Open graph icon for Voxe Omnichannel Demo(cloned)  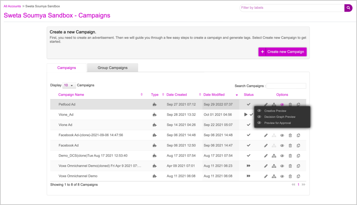click(x=274, y=166)
